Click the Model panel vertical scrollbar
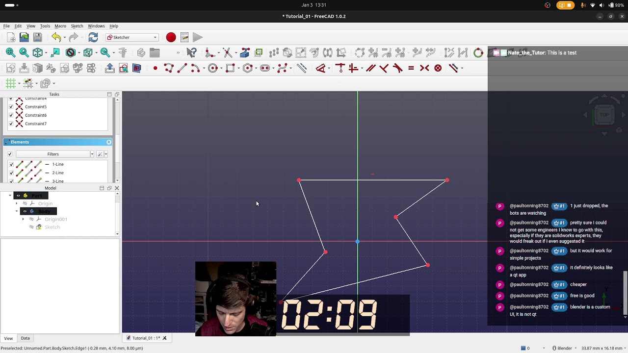 117,214
